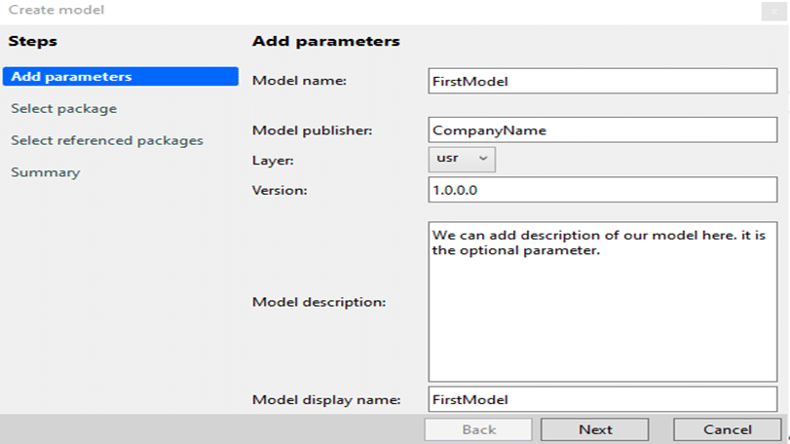The width and height of the screenshot is (790, 444).
Task: Click the greyed-out Back button
Action: 478,429
